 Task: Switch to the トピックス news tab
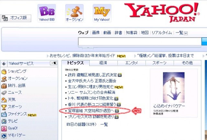(75, 63)
